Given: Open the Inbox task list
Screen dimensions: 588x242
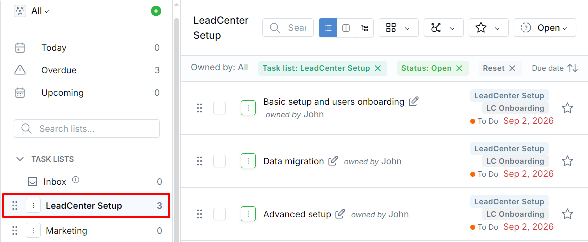Looking at the screenshot, I should 95,182.
